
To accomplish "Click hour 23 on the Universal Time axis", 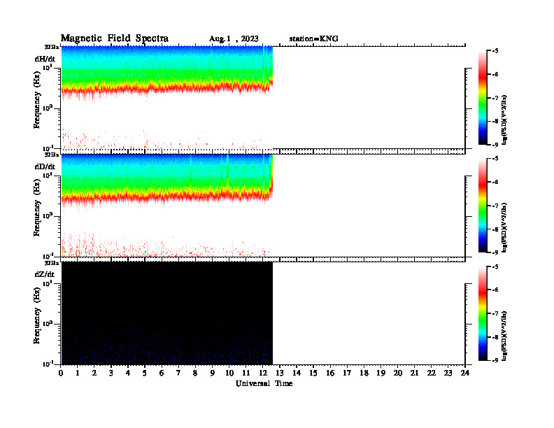I will 448,373.
